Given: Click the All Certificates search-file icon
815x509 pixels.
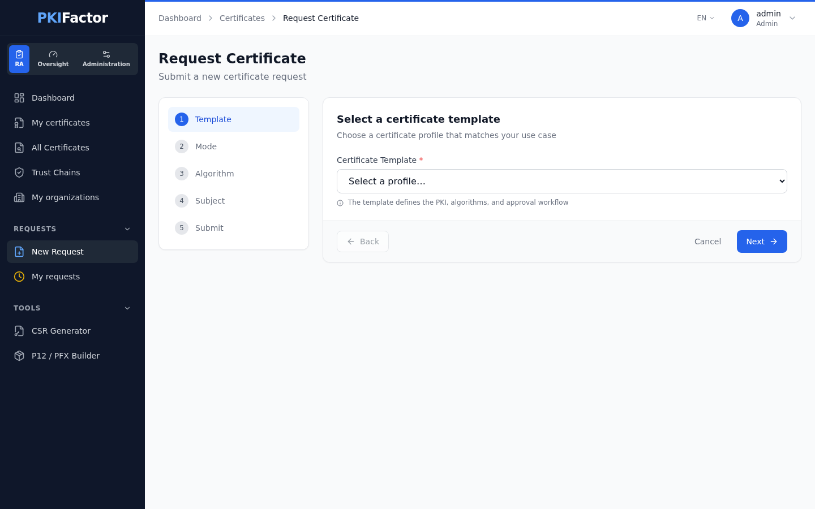Looking at the screenshot, I should (x=19, y=148).
